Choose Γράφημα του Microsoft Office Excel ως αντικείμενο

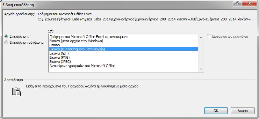point(124,37)
